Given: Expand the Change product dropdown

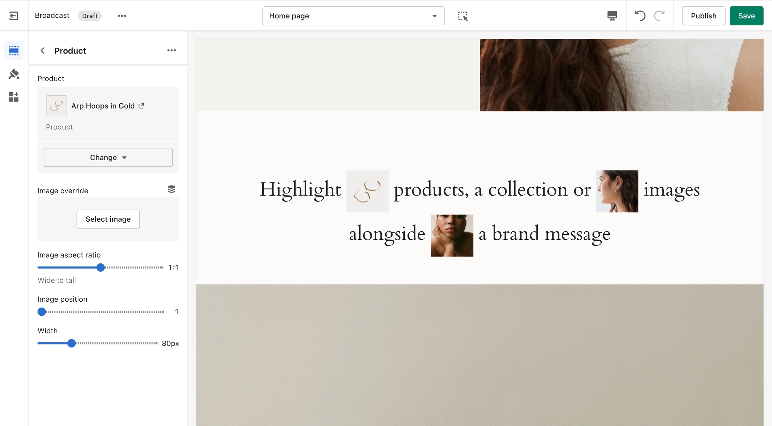Looking at the screenshot, I should point(108,157).
